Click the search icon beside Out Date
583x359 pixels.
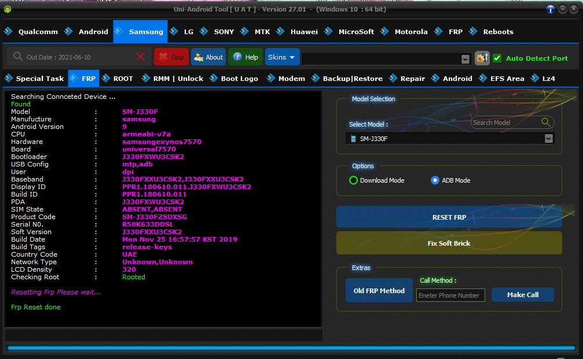[18, 57]
